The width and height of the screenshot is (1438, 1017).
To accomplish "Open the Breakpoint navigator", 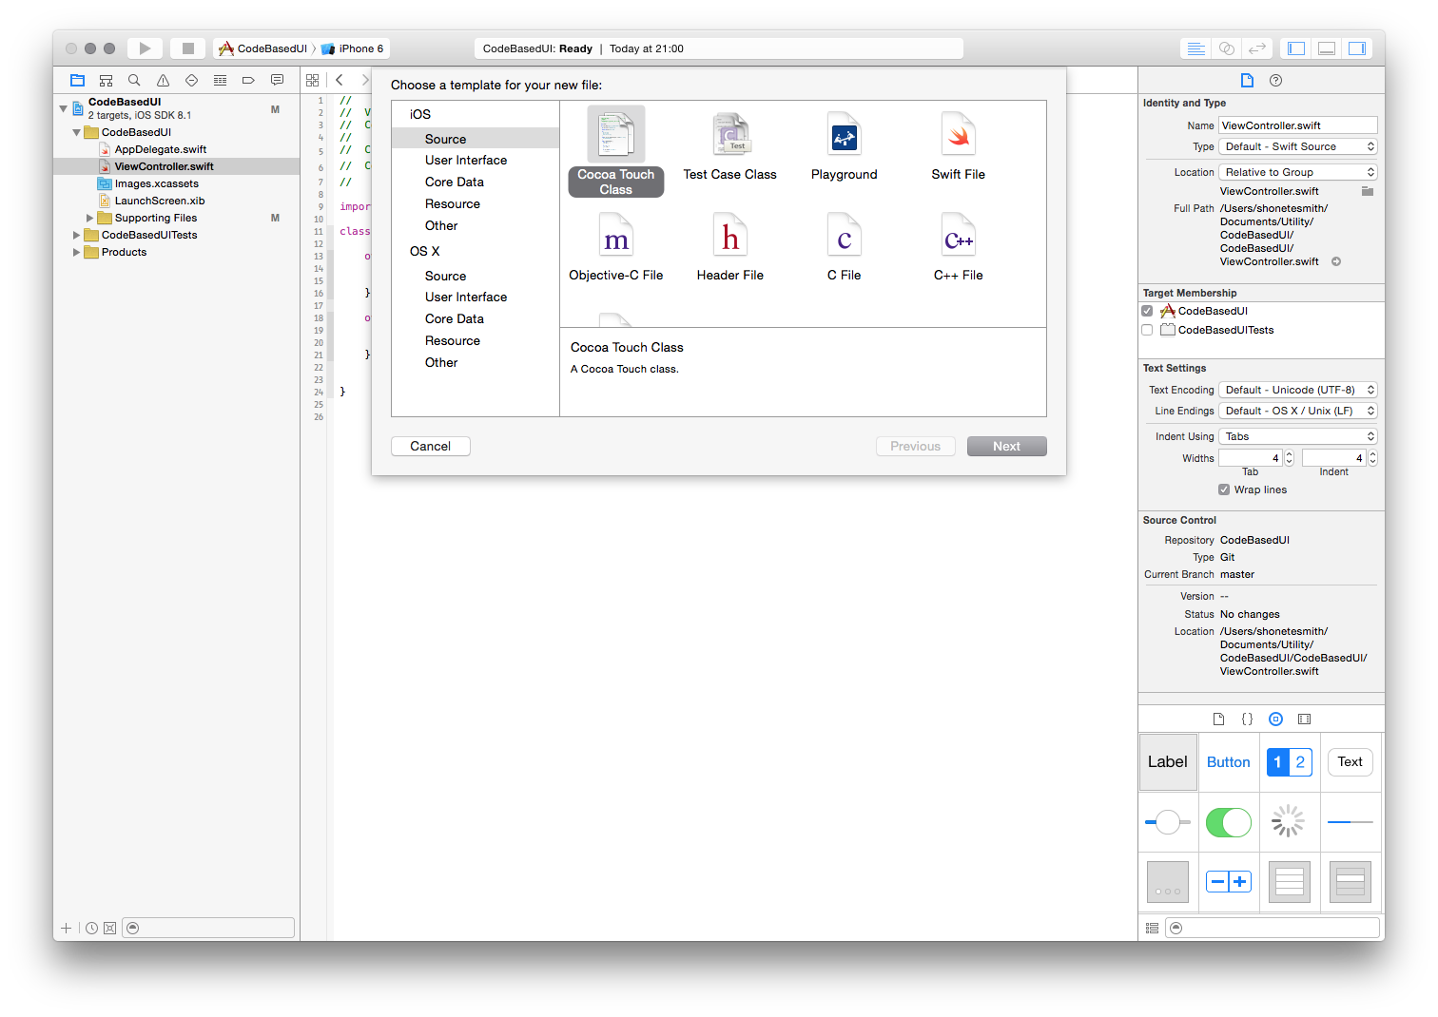I will click(248, 81).
